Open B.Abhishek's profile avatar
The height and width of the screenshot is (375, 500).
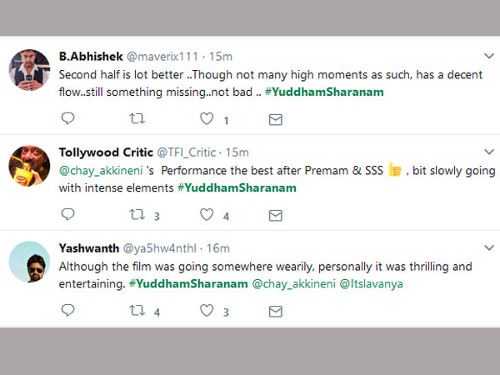[29, 69]
